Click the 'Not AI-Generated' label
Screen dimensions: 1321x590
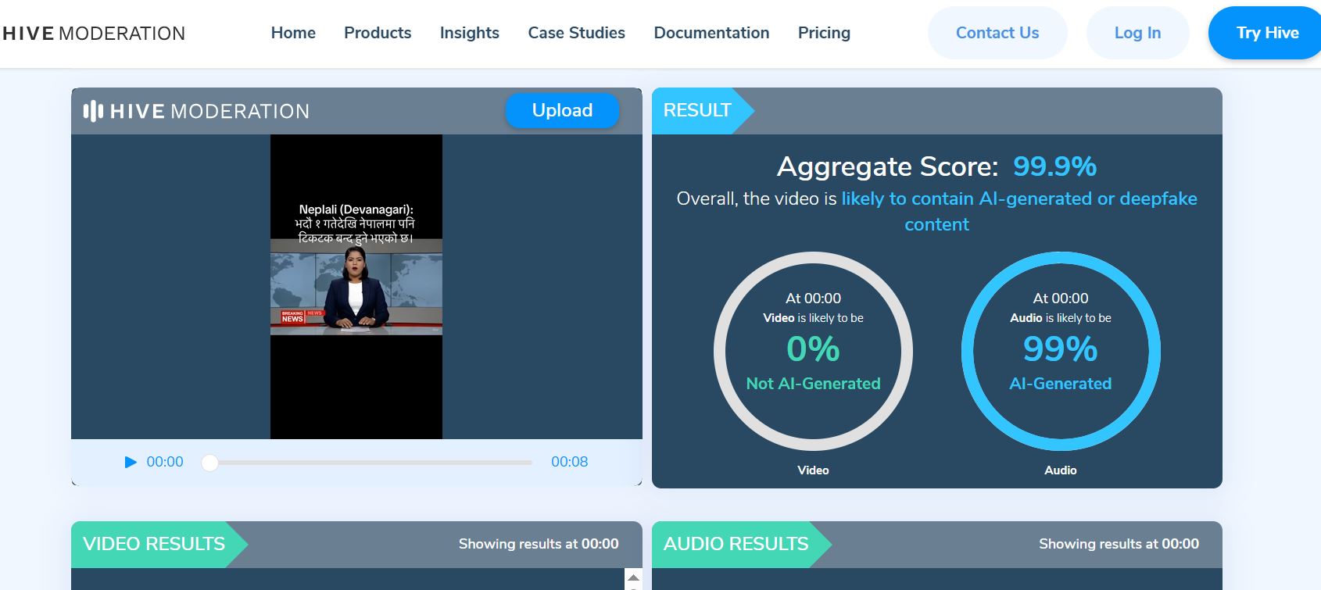tap(813, 384)
